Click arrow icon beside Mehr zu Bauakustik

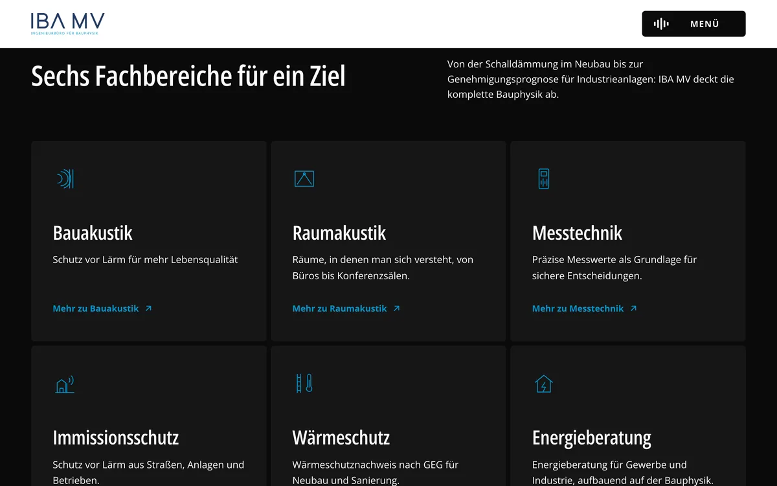pos(148,308)
